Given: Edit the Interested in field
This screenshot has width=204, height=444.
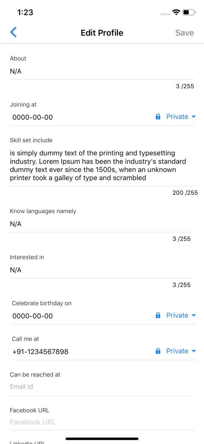Looking at the screenshot, I should pyautogui.click(x=102, y=270).
